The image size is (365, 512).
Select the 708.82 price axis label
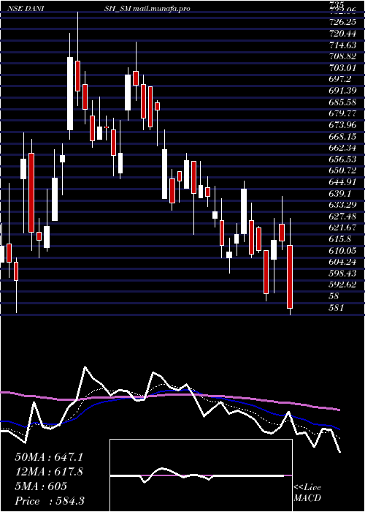344,56
